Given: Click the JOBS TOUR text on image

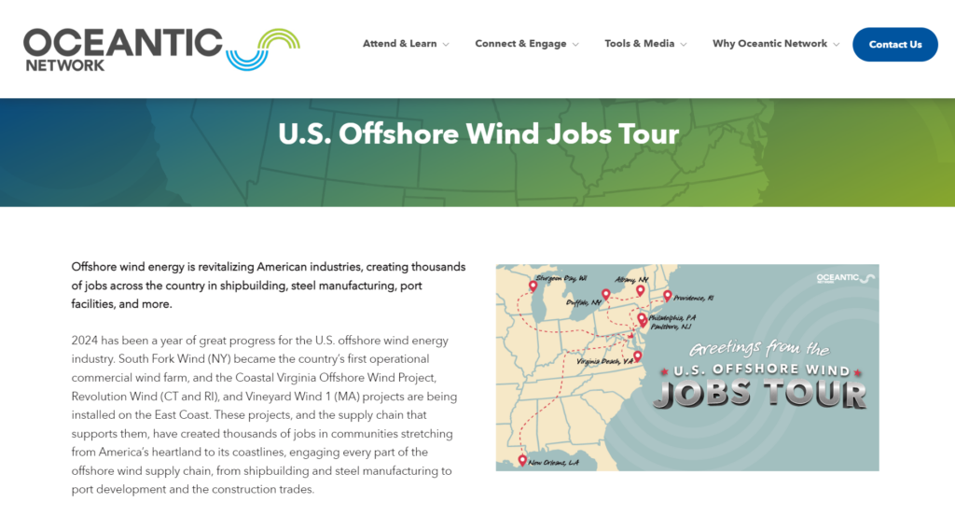Looking at the screenshot, I should coord(759,394).
